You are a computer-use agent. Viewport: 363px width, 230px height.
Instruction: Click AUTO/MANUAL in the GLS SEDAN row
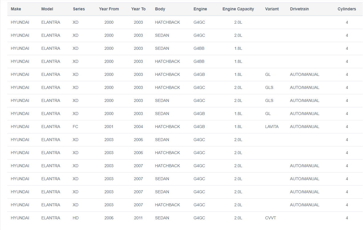click(x=305, y=100)
